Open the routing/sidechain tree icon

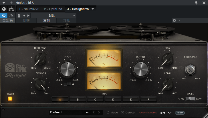(x=11, y=9)
